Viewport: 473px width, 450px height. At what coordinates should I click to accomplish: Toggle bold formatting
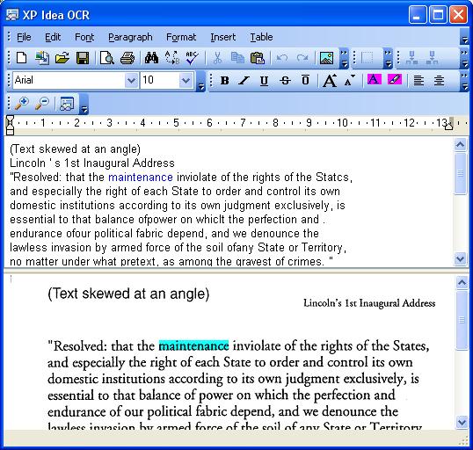tap(224, 80)
